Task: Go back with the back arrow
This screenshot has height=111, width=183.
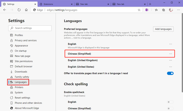Action: pos(5,10)
